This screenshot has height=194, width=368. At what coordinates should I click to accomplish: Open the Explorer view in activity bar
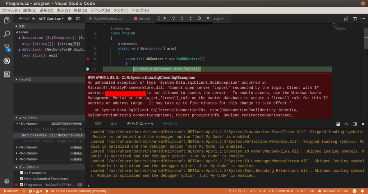tap(6, 20)
